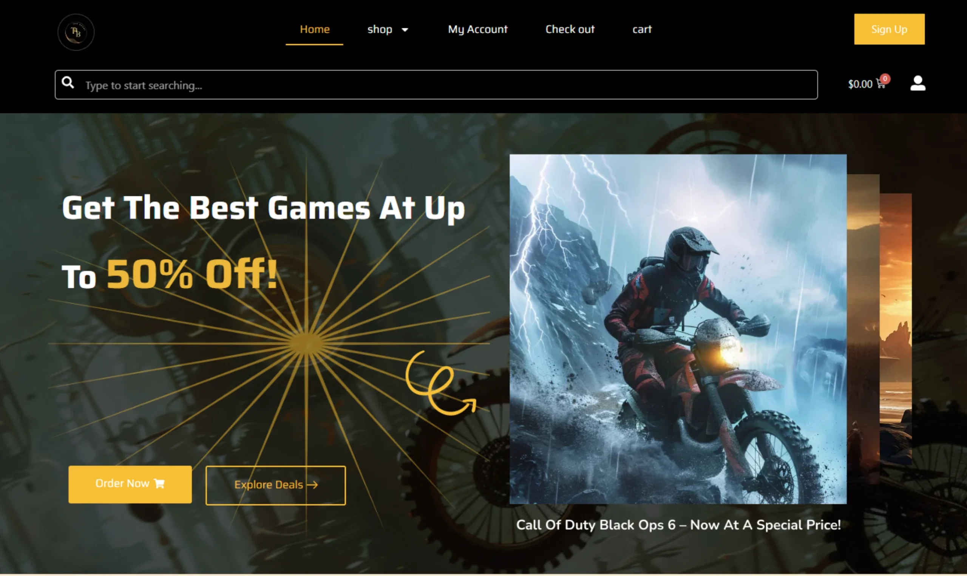Click the circular site logo
Screen dimensions: 967x576
[x=76, y=32]
